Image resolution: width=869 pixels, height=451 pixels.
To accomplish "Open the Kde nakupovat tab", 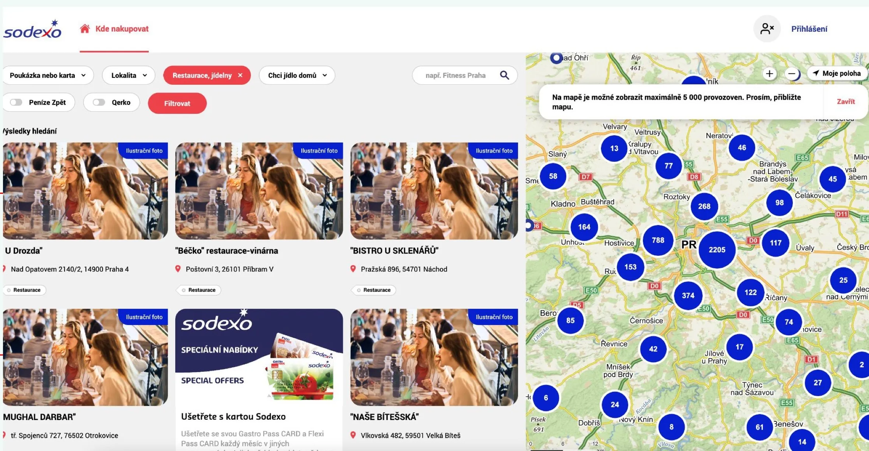I will [114, 29].
